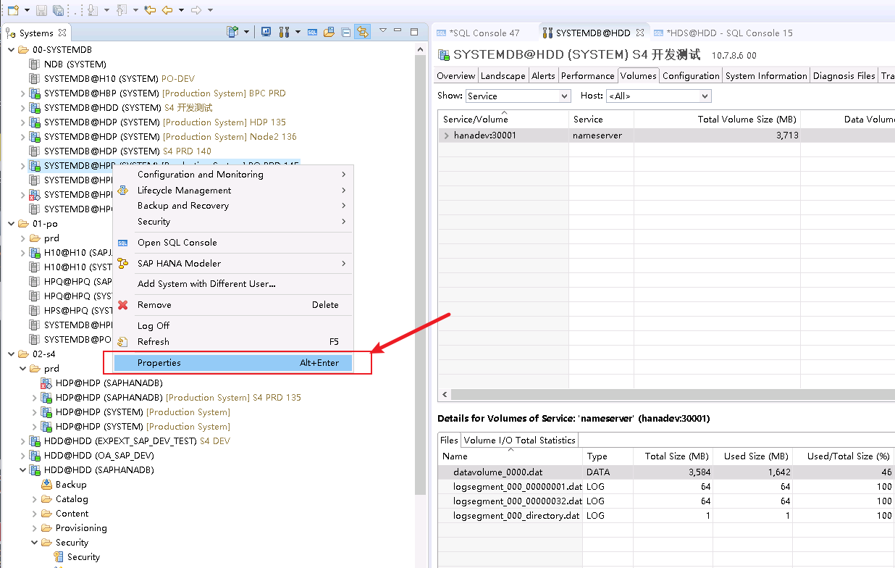Collapse the 00-SYSTEMDB folder
The image size is (895, 568).
tap(12, 50)
